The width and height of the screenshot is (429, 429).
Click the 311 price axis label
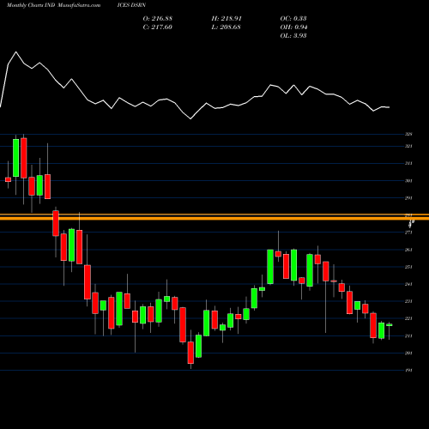(x=408, y=163)
